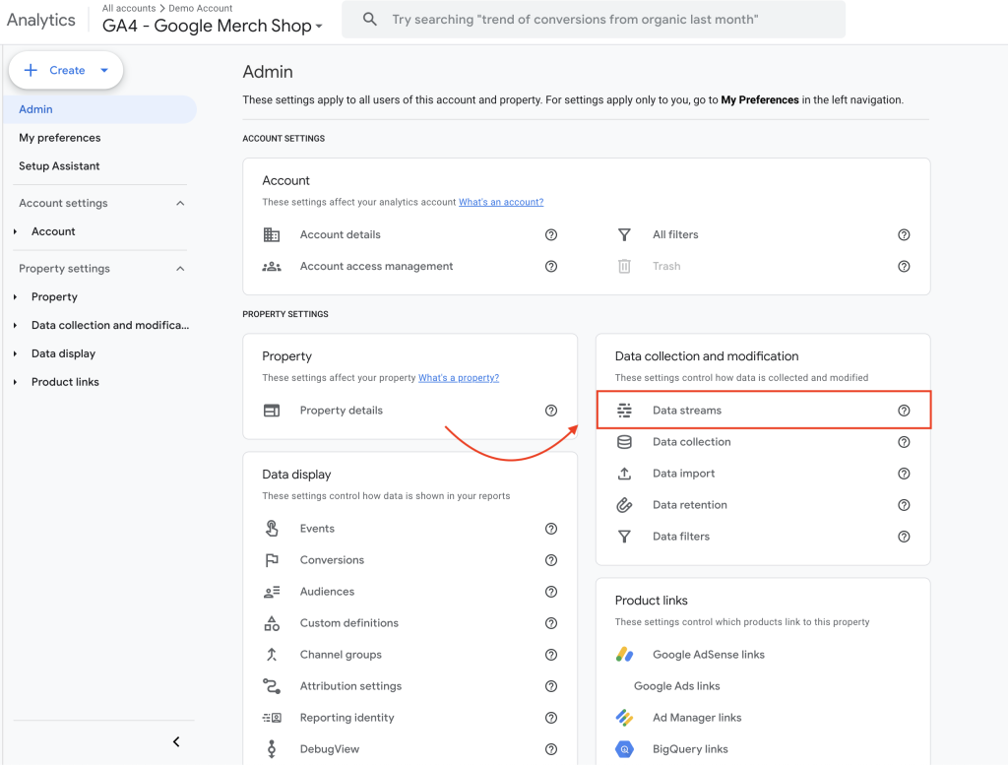This screenshot has height=765, width=1008.
Task: Expand Data collection and modification sidebar item
Action: click(x=15, y=325)
